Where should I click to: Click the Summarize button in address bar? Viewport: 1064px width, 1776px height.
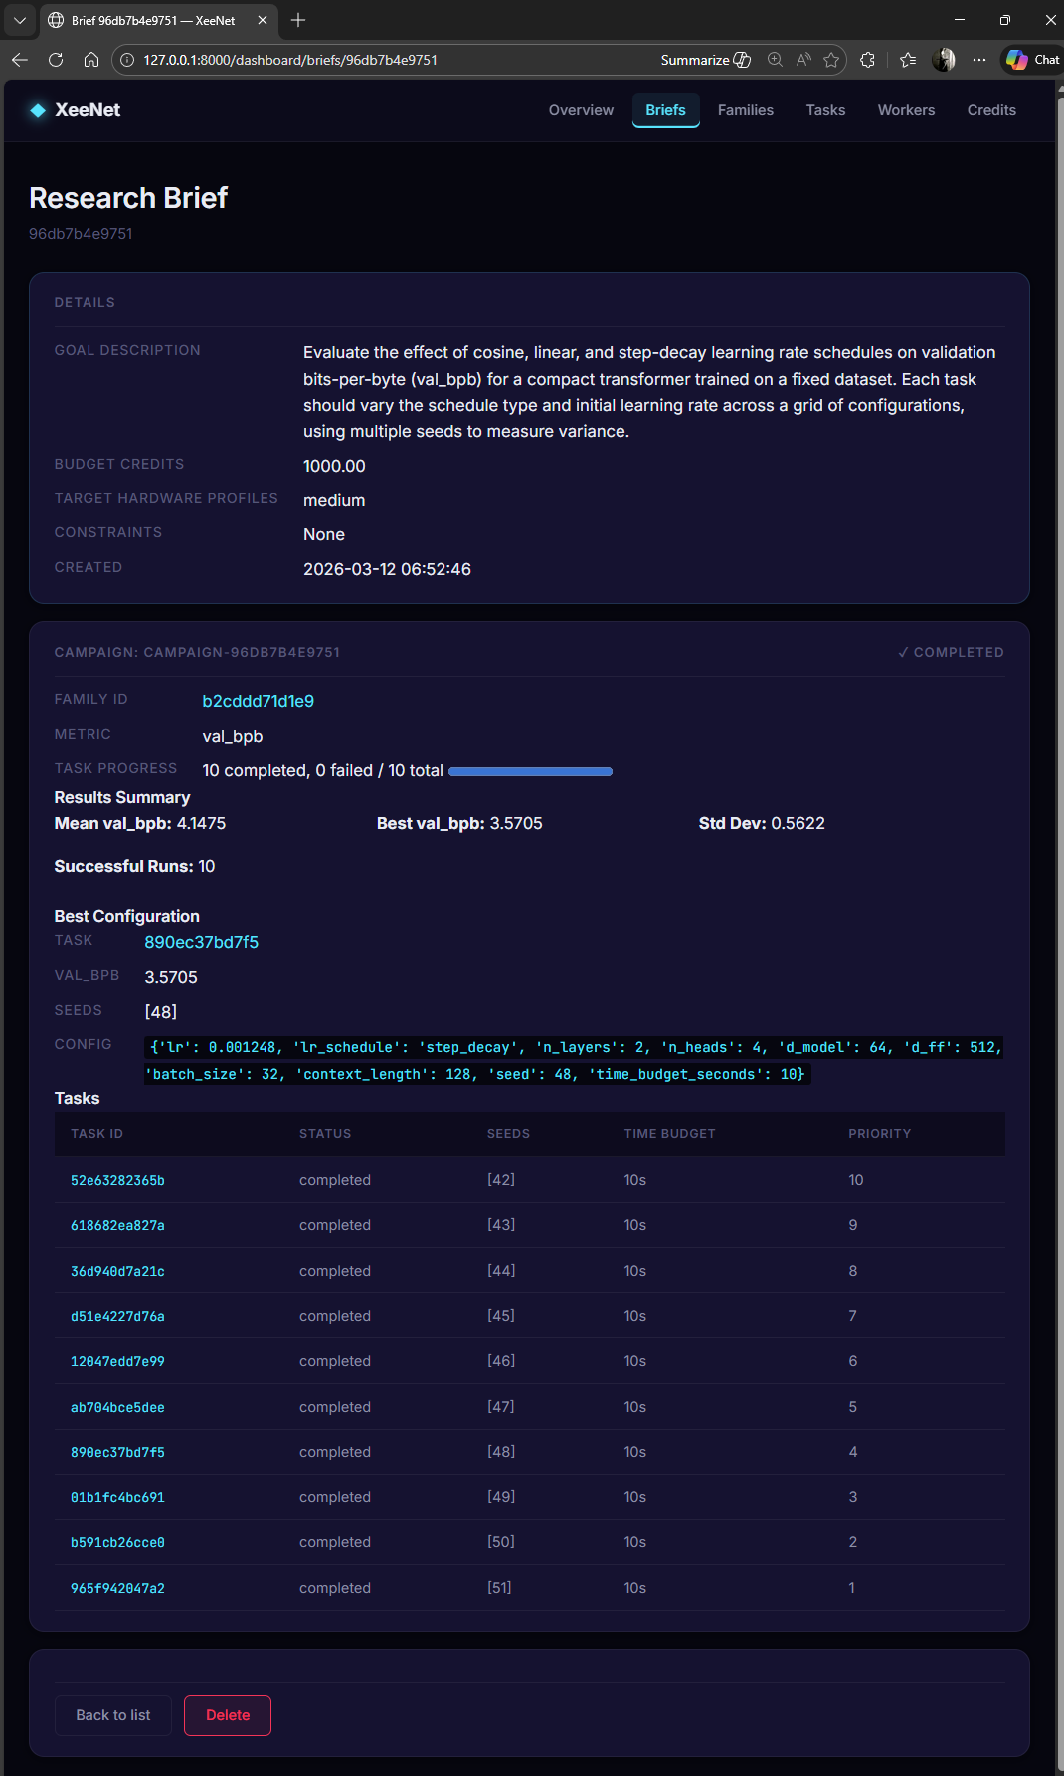click(706, 60)
